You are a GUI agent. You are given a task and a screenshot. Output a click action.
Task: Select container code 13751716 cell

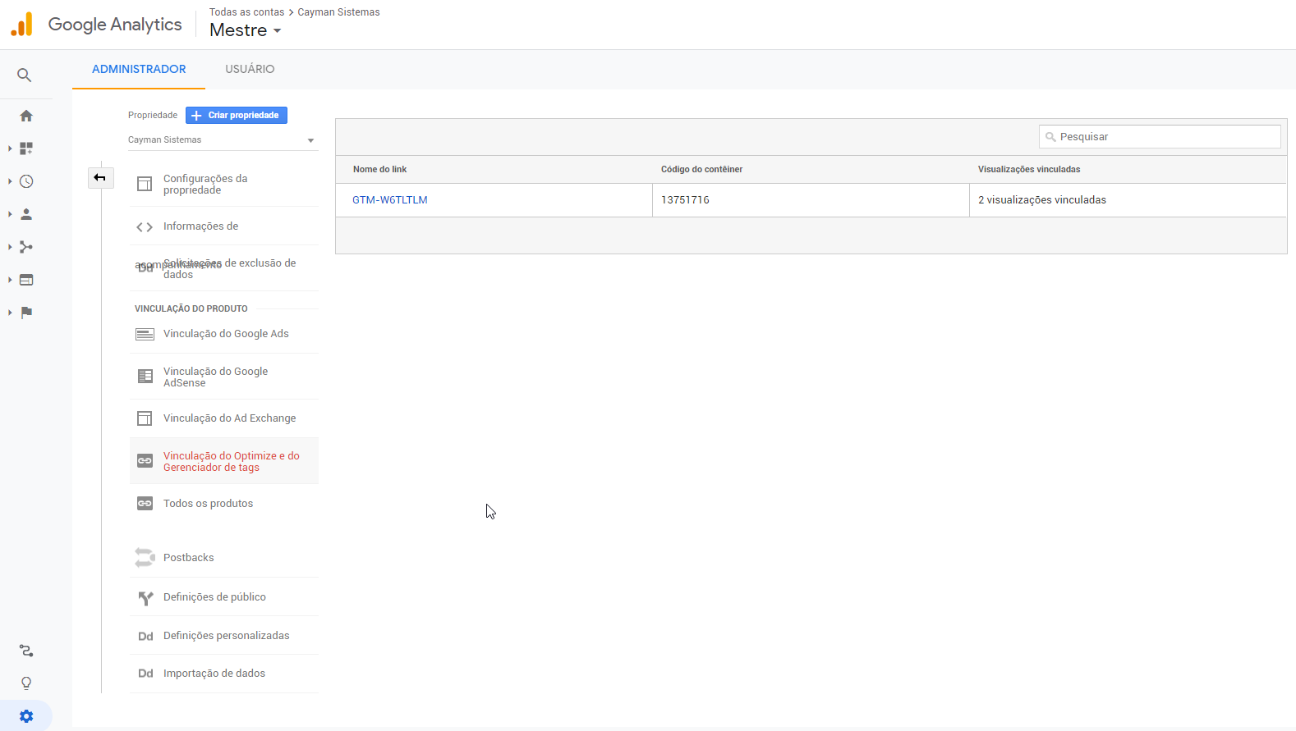point(811,200)
